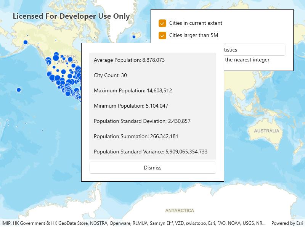Viewport: 305px width, 229px height.
Task: Toggle the Cities larger than 5M checkbox
Action: tap(162, 35)
